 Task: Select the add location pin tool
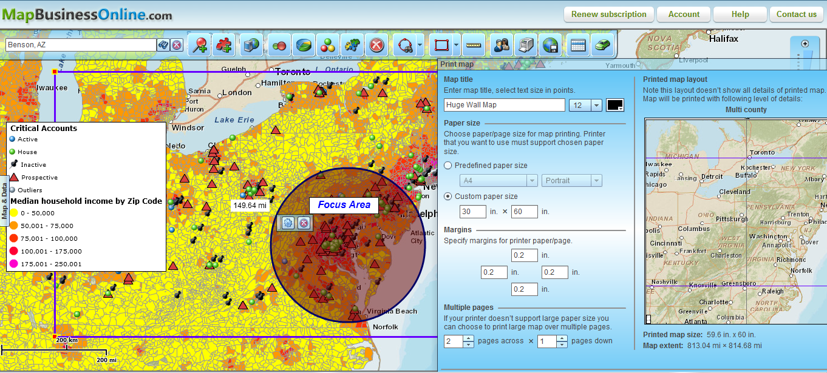[x=200, y=45]
